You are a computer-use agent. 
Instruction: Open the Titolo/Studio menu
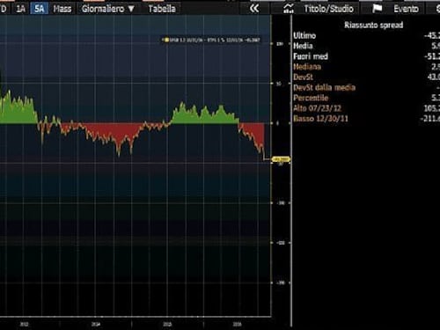[328, 9]
